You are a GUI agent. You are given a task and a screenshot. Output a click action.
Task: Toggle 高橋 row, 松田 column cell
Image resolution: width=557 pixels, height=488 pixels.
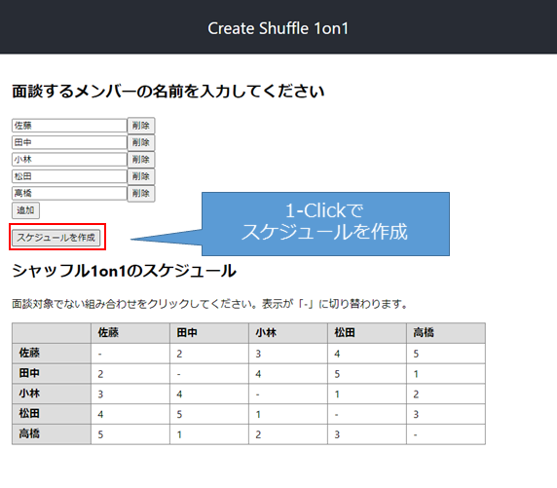coord(367,434)
